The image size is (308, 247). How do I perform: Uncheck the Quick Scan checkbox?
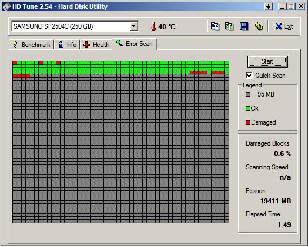pos(249,76)
